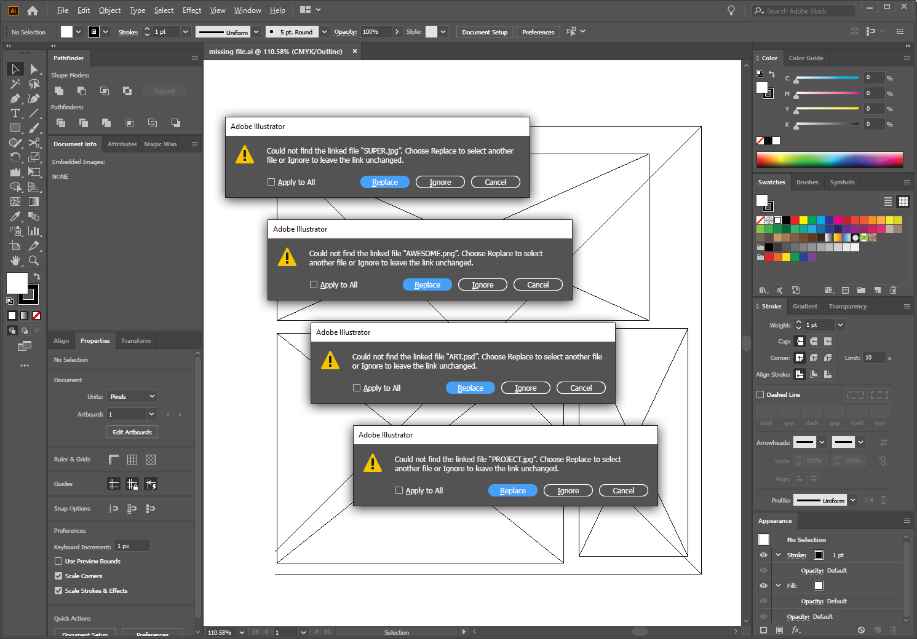Click the Show Rulers icon
The width and height of the screenshot is (917, 639).
coord(114,460)
